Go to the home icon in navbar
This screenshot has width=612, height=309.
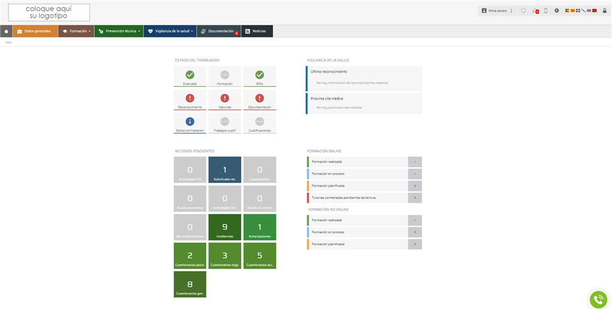(6, 31)
